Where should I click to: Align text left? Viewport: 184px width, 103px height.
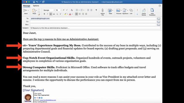76,14
